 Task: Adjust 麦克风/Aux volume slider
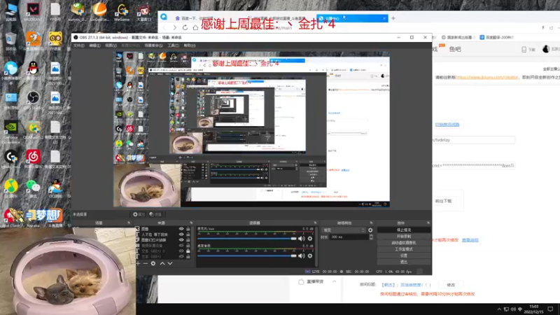click(x=247, y=239)
